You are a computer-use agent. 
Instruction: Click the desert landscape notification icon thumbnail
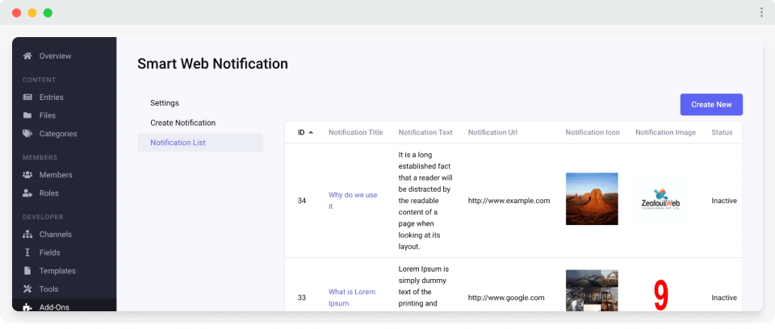pyautogui.click(x=592, y=199)
